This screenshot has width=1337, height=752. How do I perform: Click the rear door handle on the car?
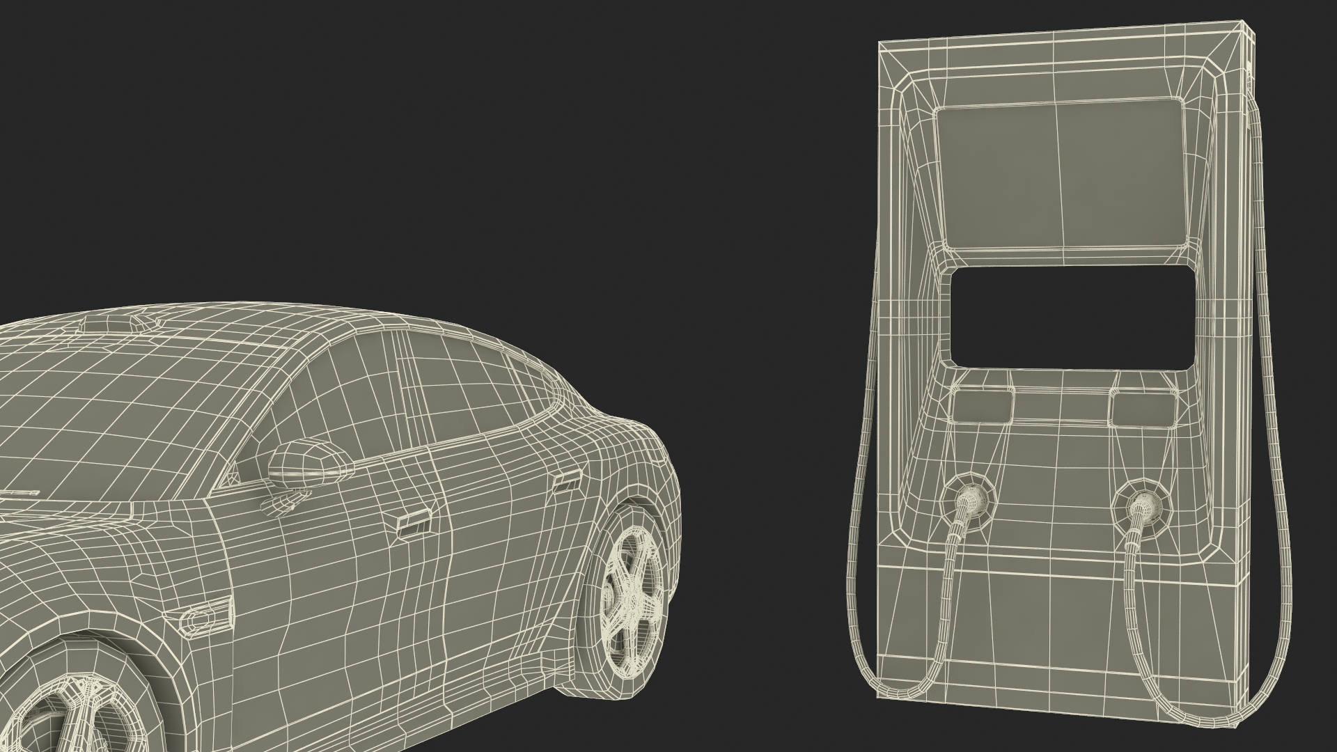click(x=568, y=480)
